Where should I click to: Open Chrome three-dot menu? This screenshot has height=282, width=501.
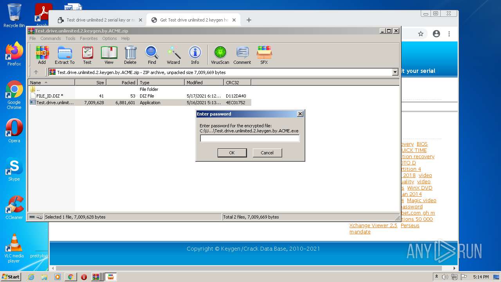450,34
